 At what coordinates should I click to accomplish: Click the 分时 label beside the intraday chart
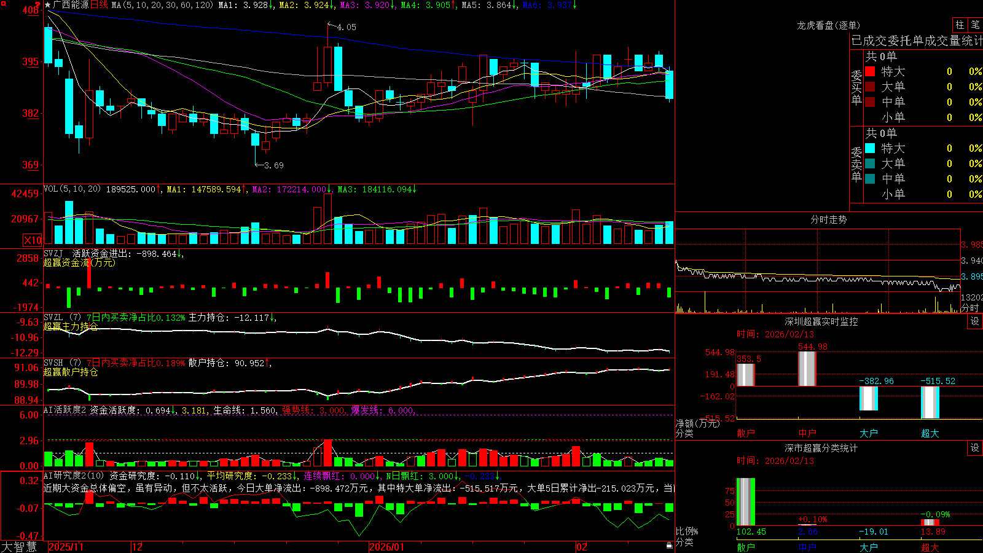click(x=970, y=308)
